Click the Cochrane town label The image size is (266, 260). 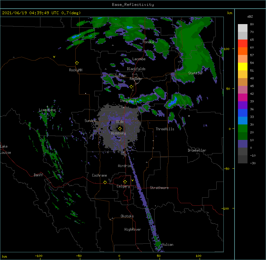click(x=99, y=175)
